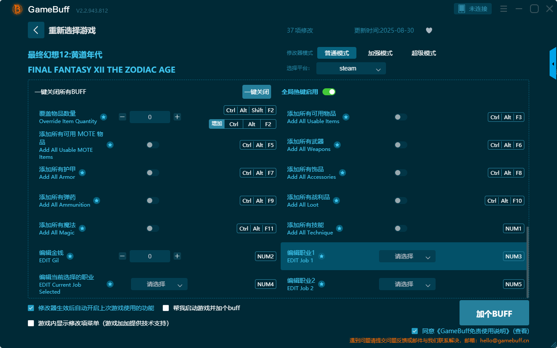
Task: Check show cheat menu in-game checkbox
Action: pos(31,323)
